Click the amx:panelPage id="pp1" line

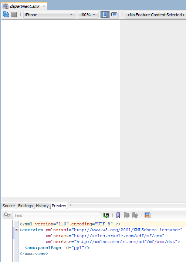click(57, 248)
